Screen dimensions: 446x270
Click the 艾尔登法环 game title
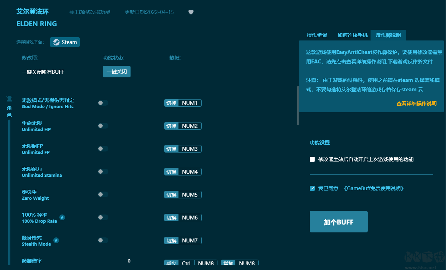point(33,11)
